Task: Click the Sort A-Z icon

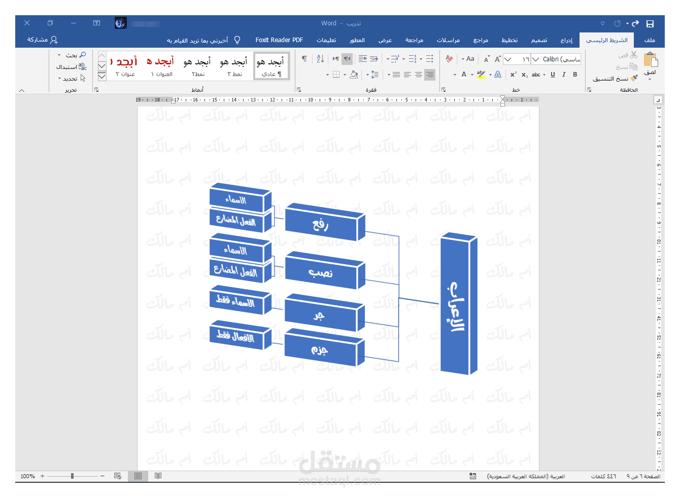Action: pos(320,59)
